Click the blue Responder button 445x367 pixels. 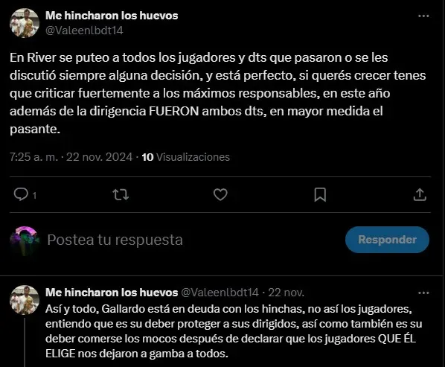pos(387,240)
